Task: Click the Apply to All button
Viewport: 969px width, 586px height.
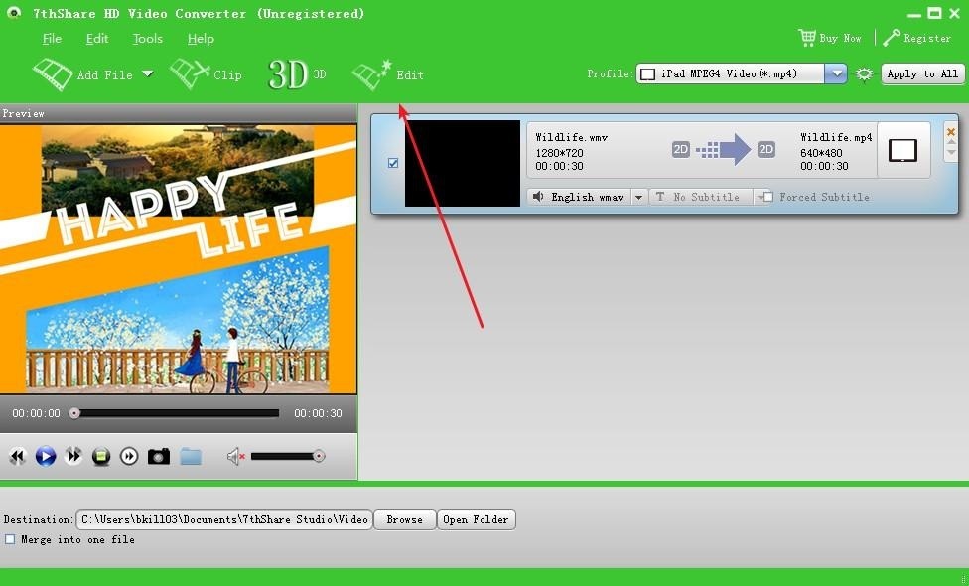Action: point(922,73)
